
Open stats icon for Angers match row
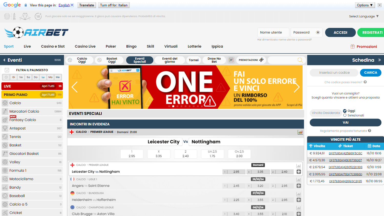click(298, 180)
